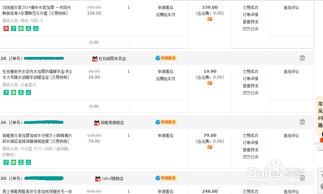Click payment card icon under 19.90 price
Viewport: 323px width, 194px height.
pyautogui.click(x=210, y=83)
